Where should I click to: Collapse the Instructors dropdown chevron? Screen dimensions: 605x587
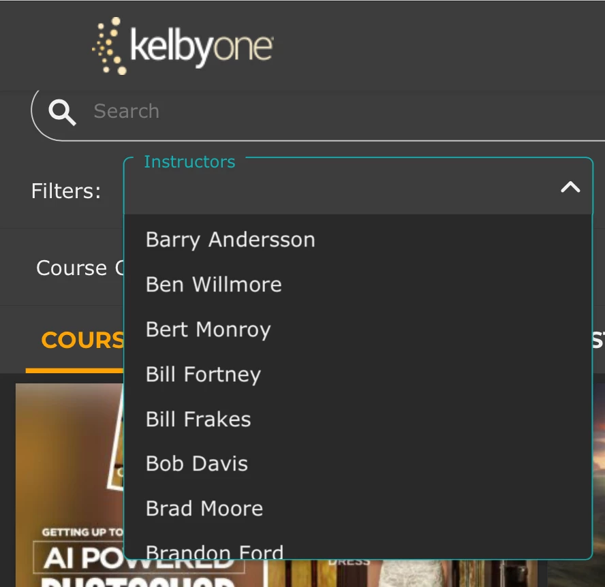coord(570,187)
